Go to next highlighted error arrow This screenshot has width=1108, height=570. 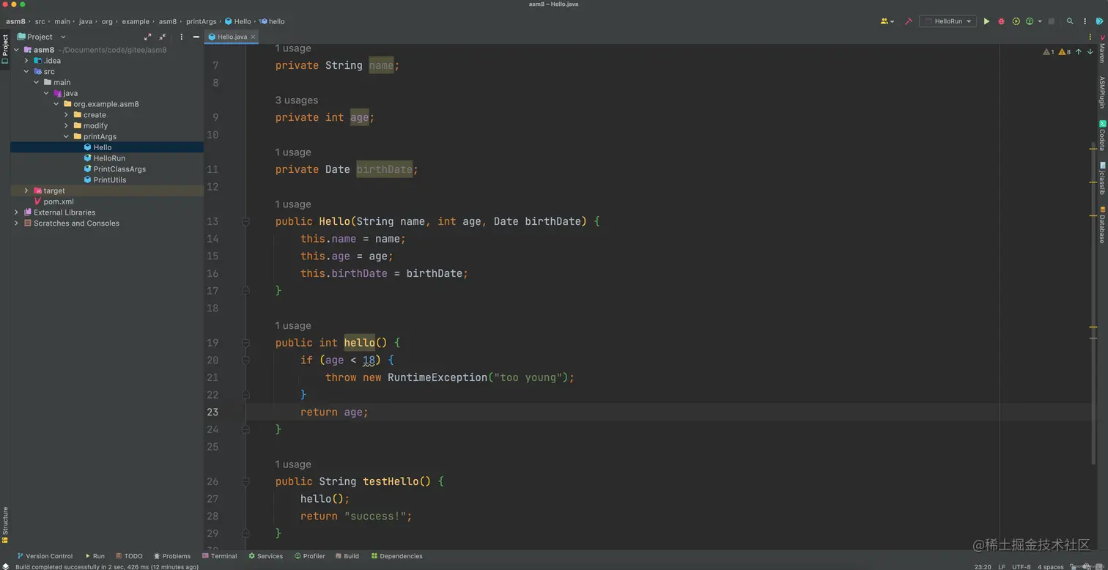click(x=1090, y=52)
